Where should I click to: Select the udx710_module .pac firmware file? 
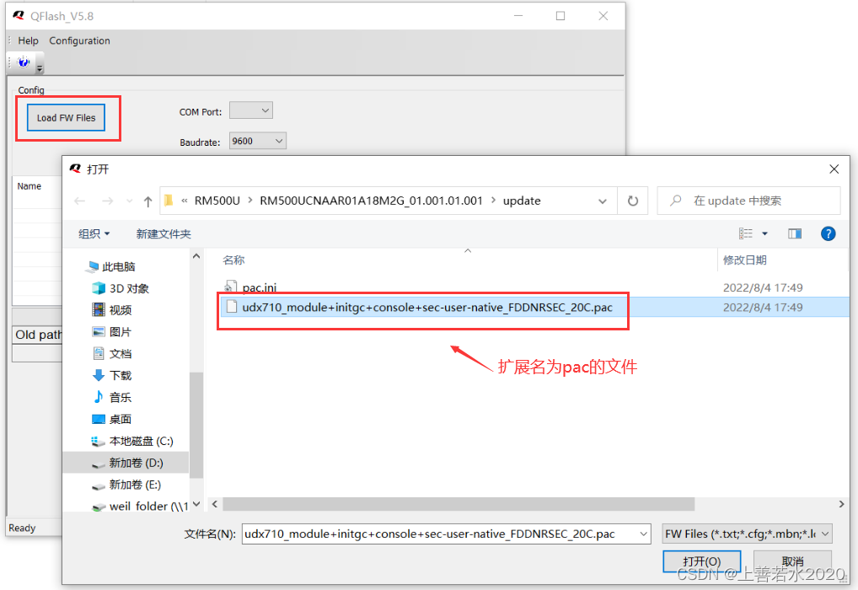(419, 307)
